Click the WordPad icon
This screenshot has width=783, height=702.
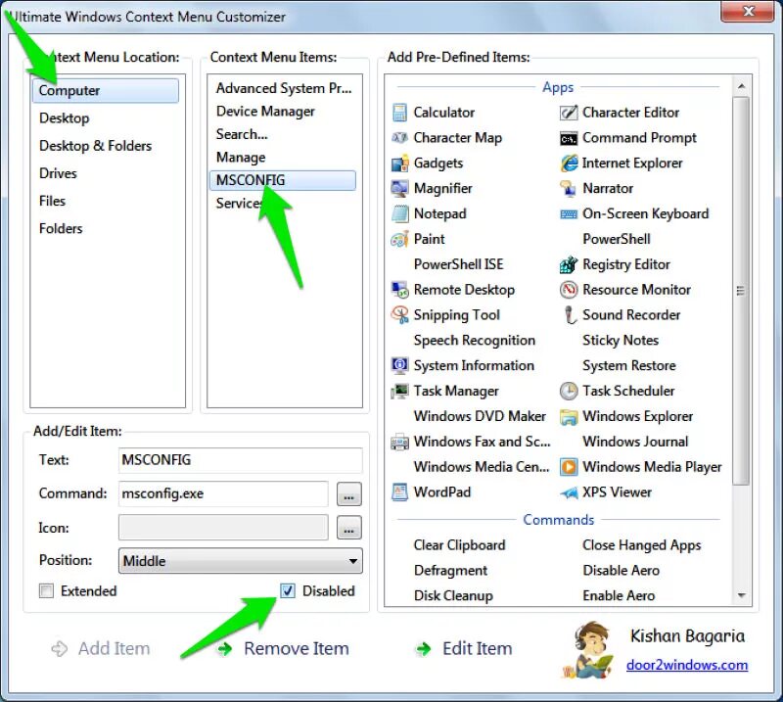point(399,492)
